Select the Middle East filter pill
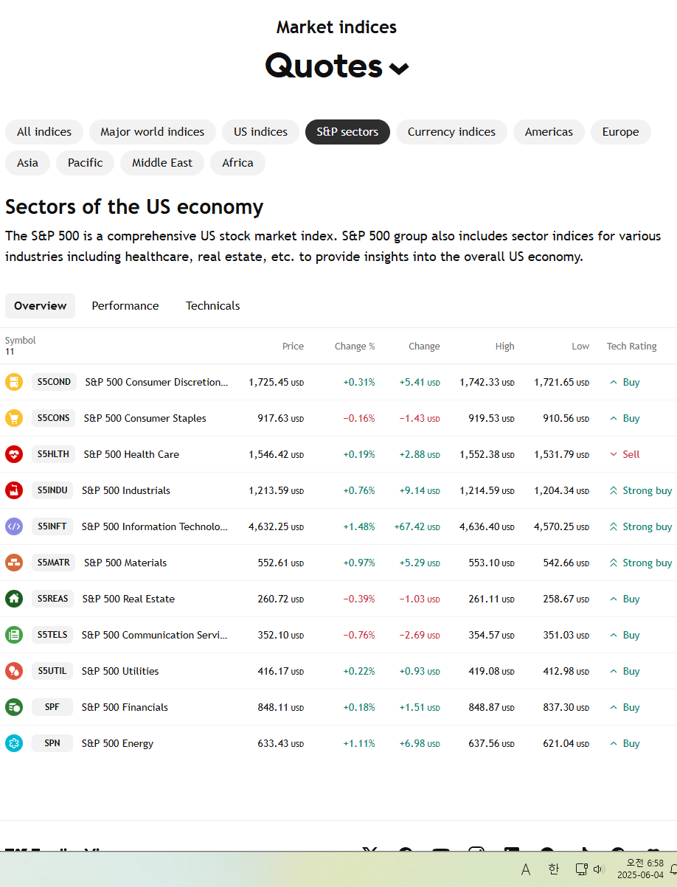 162,163
